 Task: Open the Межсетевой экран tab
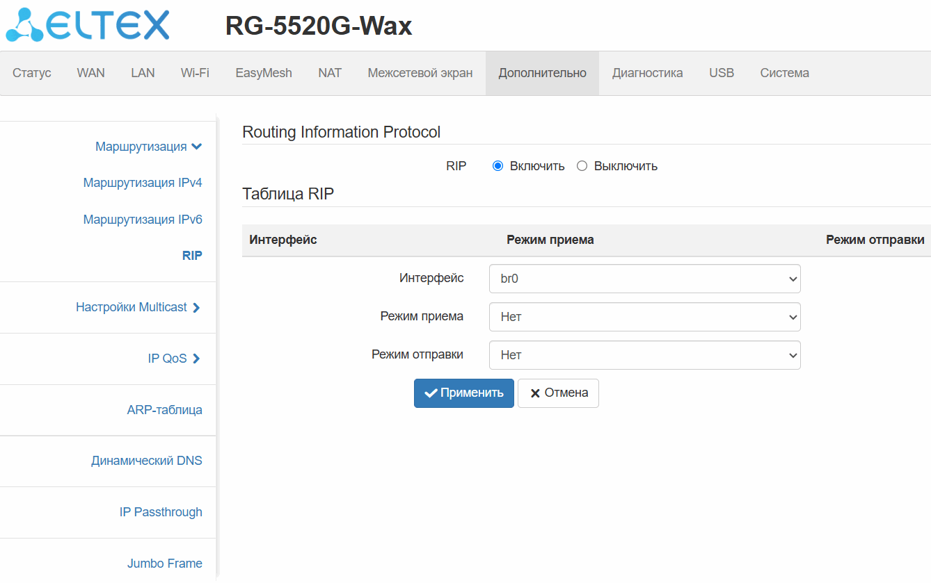click(420, 73)
